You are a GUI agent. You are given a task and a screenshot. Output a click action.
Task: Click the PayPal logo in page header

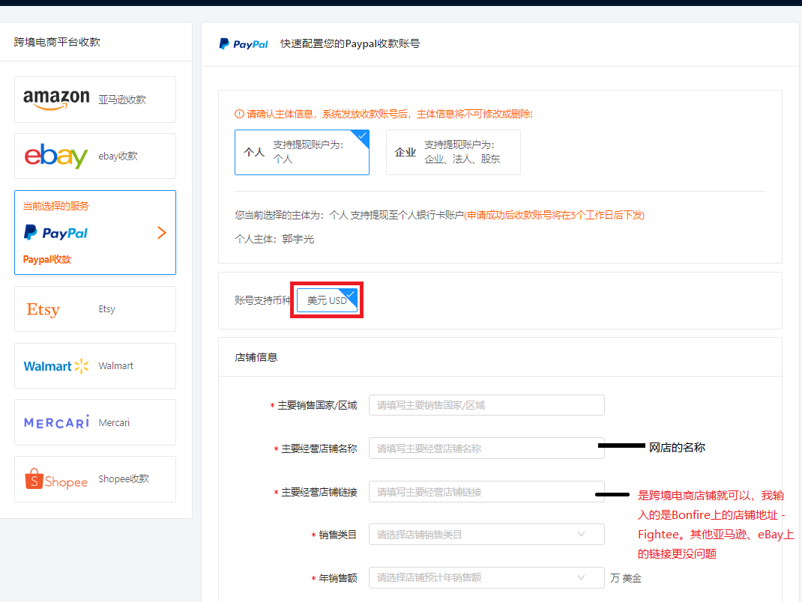tap(244, 44)
